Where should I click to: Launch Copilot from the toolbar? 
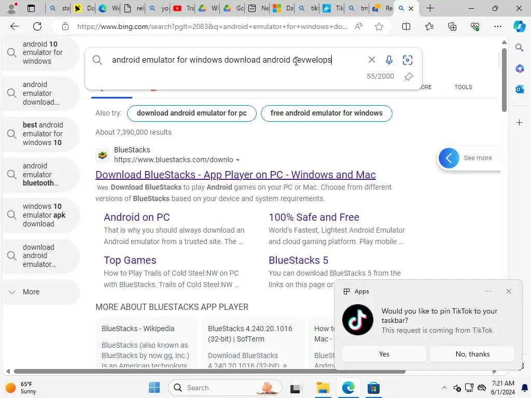tap(519, 26)
